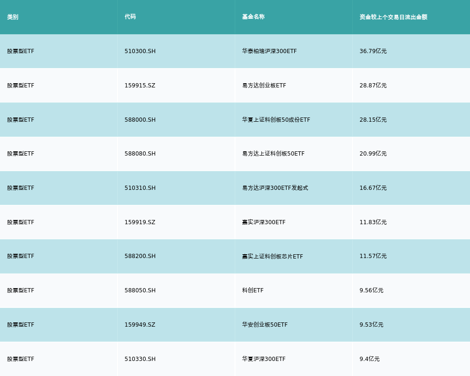Select code 159949.SZ cell

coord(140,325)
